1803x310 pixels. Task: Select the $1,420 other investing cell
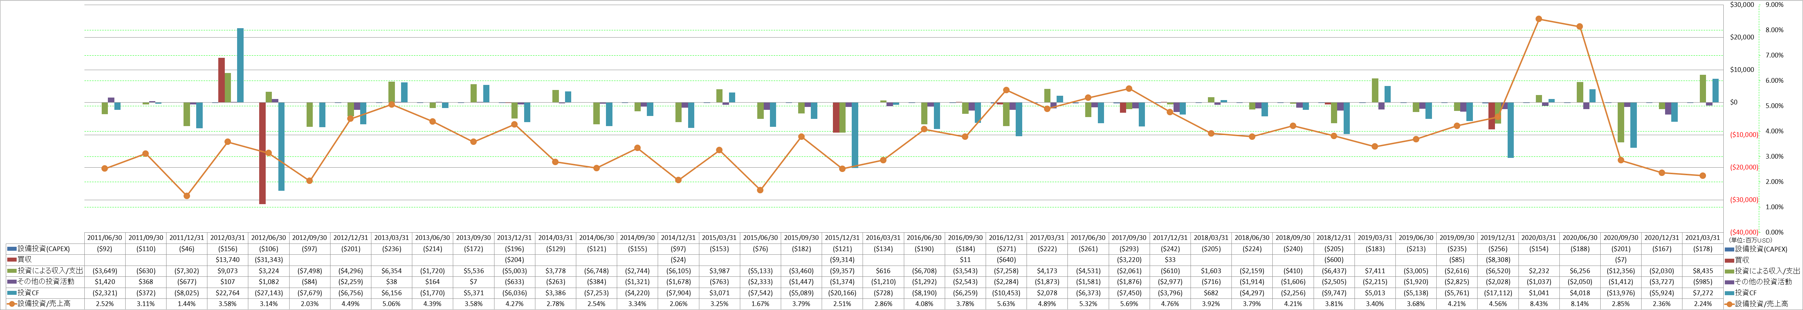(105, 282)
